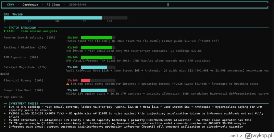Screen dimensions: 274x139
Task: Click the arrow bullet beside 'Inference wave ahead'
Action: tap(5, 127)
